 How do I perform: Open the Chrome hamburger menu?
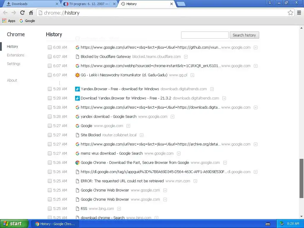point(299,13)
